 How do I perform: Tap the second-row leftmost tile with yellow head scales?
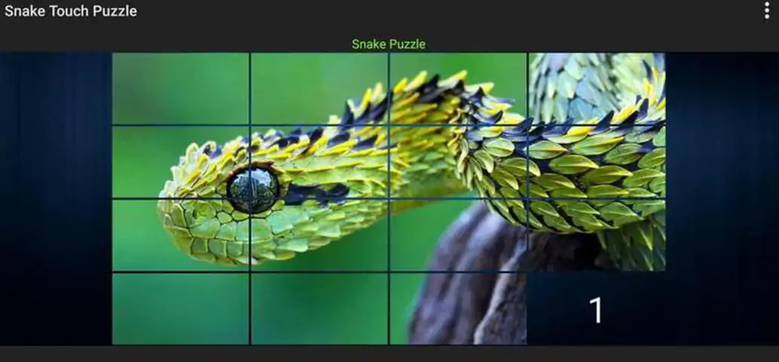181,161
